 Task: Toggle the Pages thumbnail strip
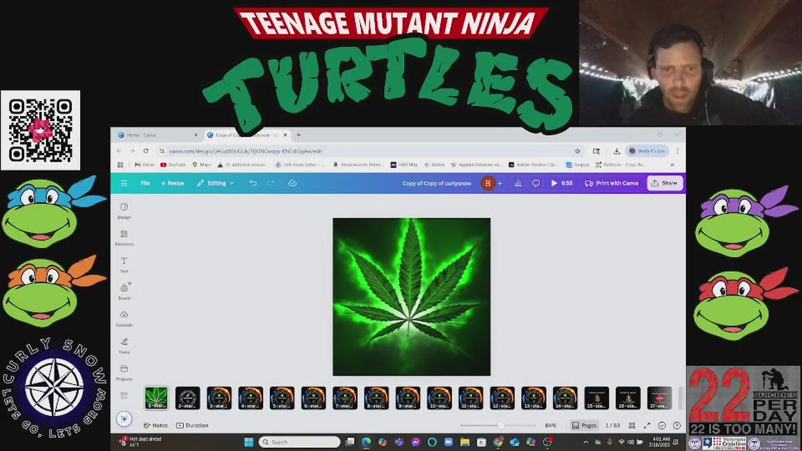(584, 425)
